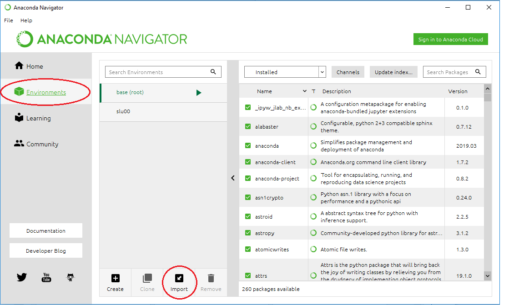Create a new environment
Viewport: 524px width, 305px height.
(x=115, y=283)
